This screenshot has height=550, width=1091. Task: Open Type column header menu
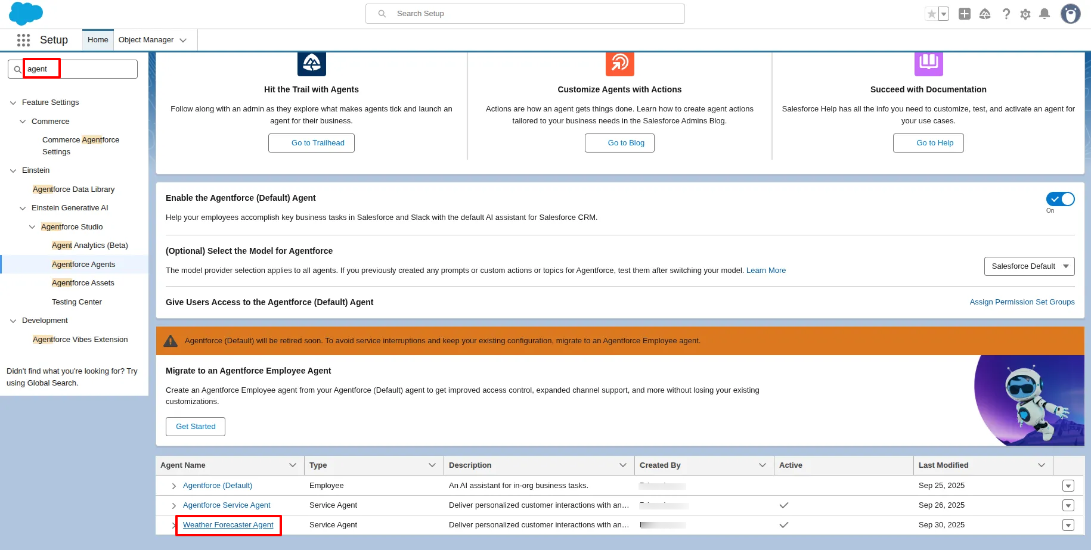pos(432,465)
